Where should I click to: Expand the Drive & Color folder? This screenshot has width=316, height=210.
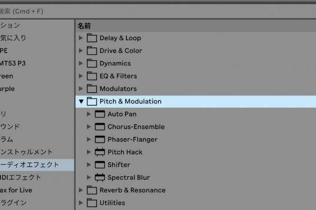coord(81,51)
